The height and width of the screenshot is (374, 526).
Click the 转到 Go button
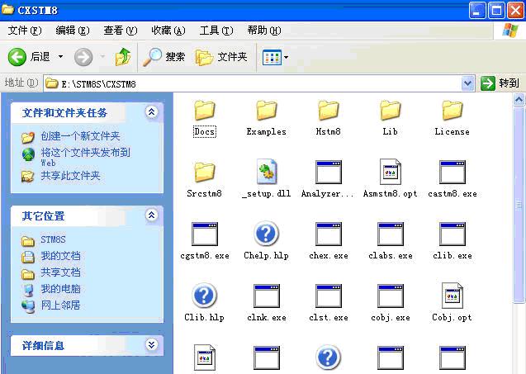tap(500, 83)
